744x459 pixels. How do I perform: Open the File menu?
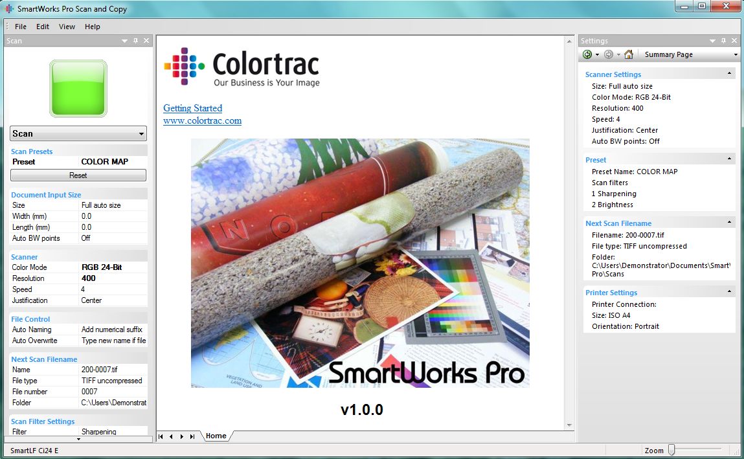pos(21,27)
